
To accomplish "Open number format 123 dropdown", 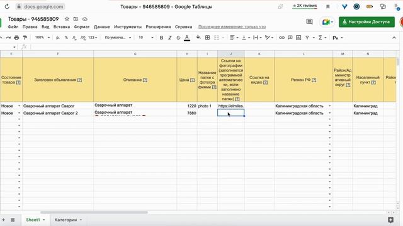I will [x=93, y=38].
